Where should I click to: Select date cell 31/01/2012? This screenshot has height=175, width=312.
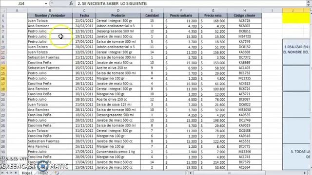(84, 131)
